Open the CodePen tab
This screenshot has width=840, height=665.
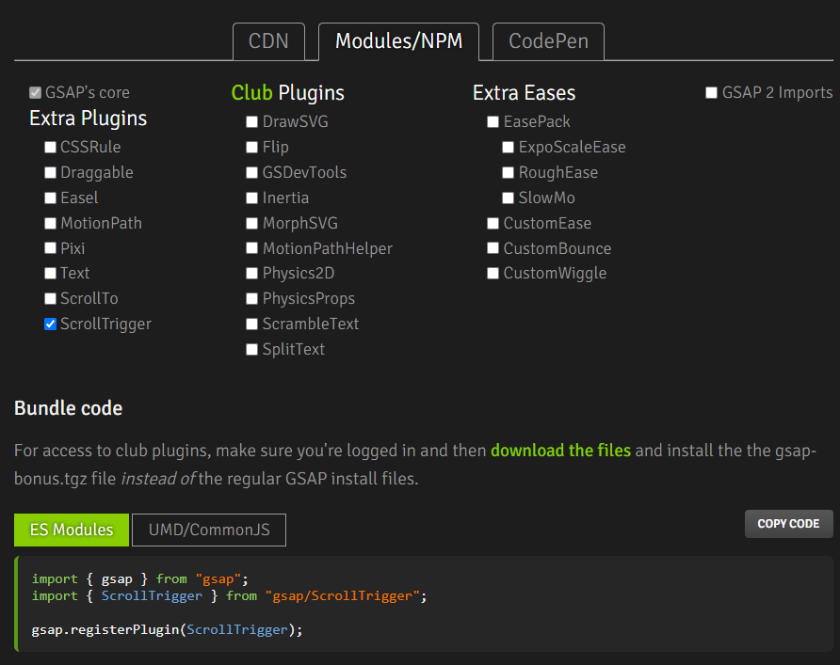click(548, 41)
